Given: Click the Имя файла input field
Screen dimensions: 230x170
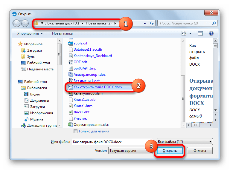Looking at the screenshot, I should pos(112,142).
